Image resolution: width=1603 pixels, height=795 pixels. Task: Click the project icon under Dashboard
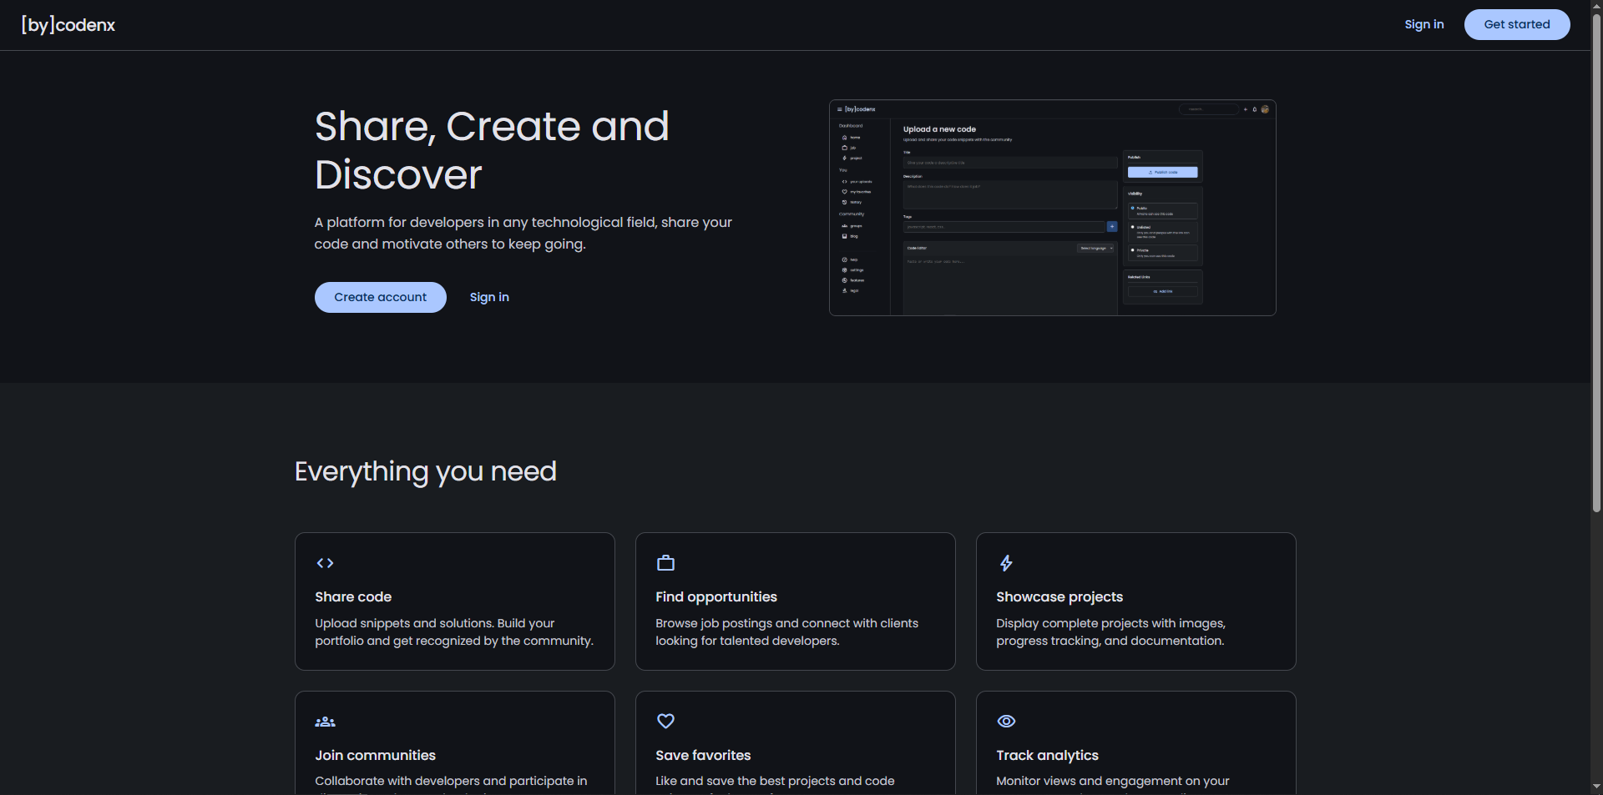844,158
